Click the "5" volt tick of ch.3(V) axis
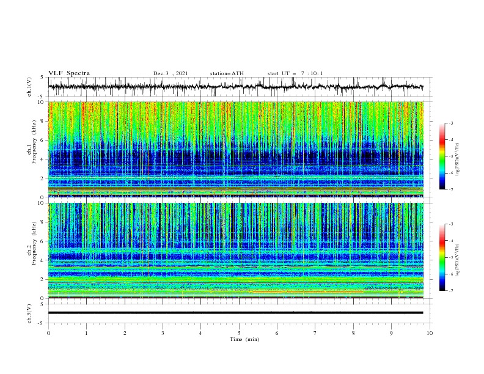Viewport: 484px width, 374px height. 43,304
